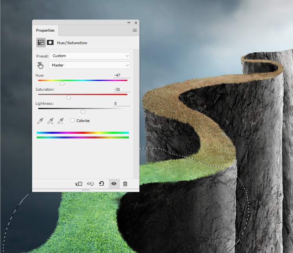Image resolution: width=293 pixels, height=253 pixels.
Task: Click the lower shifted color spectrum bar
Action: [83, 137]
